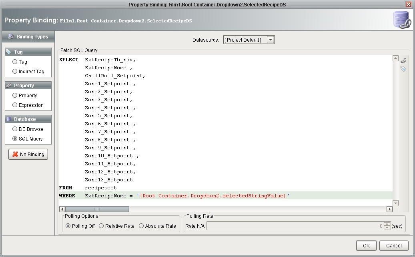The width and height of the screenshot is (415, 257).
Task: Click 'Zone12_Setpoint' in the query
Action: click(x=108, y=172)
